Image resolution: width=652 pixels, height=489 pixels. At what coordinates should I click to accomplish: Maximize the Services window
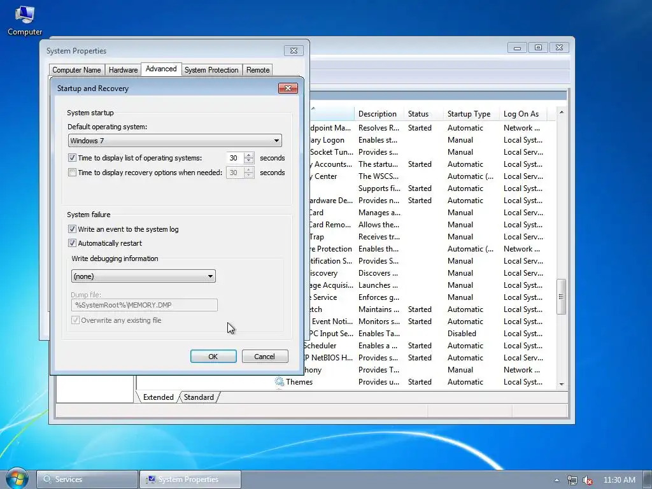pyautogui.click(x=538, y=48)
